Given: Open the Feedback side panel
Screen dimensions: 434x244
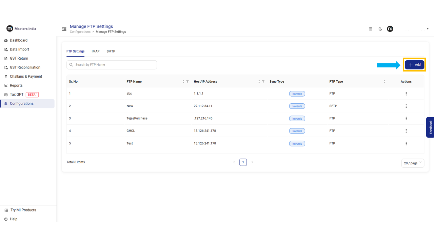Looking at the screenshot, I should click(430, 127).
